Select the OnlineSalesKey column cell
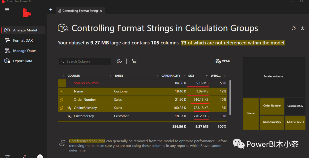Image resolution: width=309 pixels, height=158 pixels. [x=85, y=108]
